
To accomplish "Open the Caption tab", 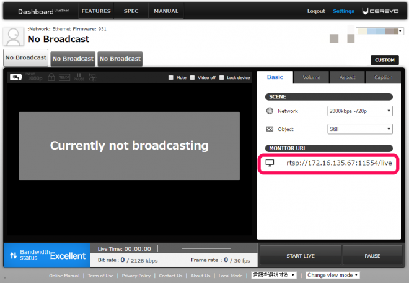I will pyautogui.click(x=383, y=77).
